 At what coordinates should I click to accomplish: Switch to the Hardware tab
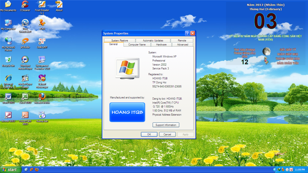point(161,45)
